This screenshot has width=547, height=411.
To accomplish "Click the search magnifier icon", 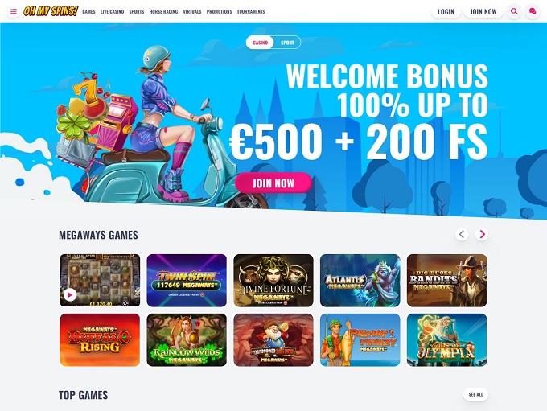I will click(x=514, y=11).
